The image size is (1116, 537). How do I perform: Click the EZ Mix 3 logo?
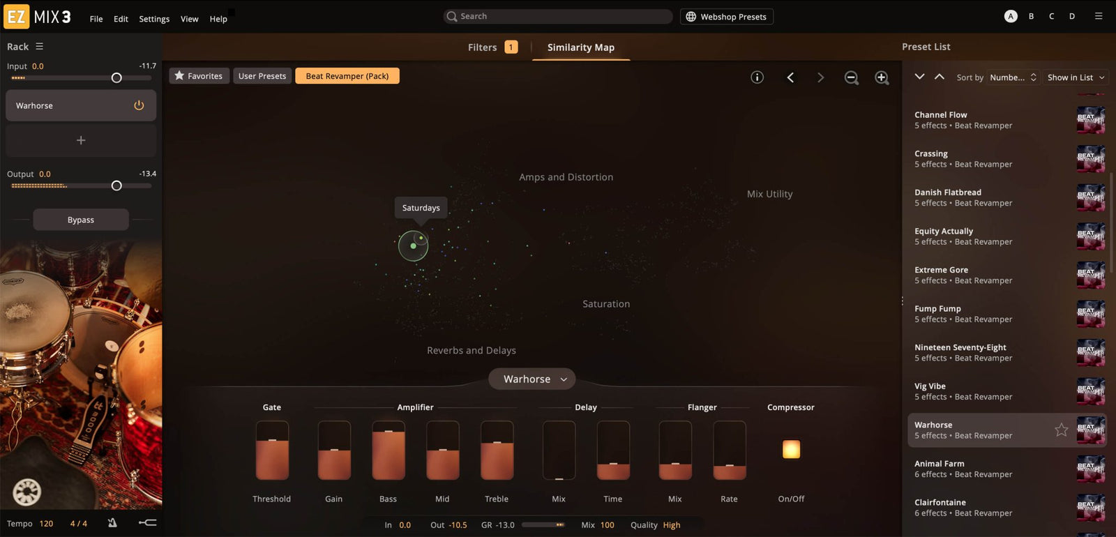[38, 17]
